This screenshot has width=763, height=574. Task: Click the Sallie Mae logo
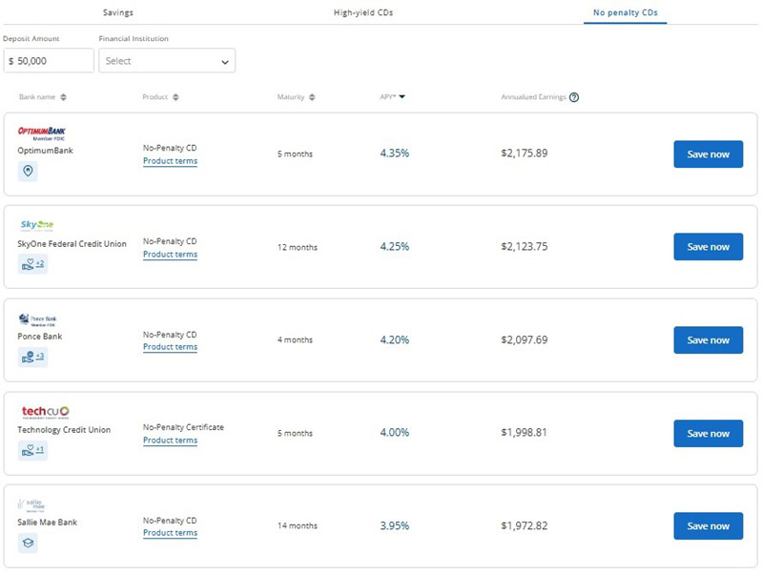click(31, 505)
